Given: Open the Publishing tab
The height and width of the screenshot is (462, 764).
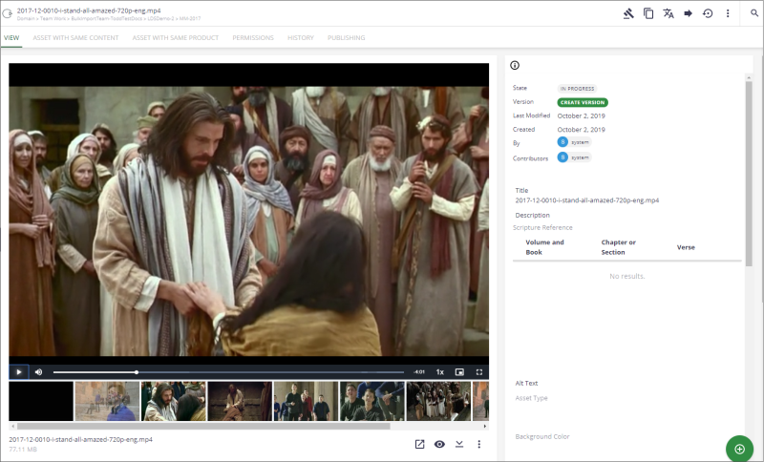Looking at the screenshot, I should click(346, 37).
